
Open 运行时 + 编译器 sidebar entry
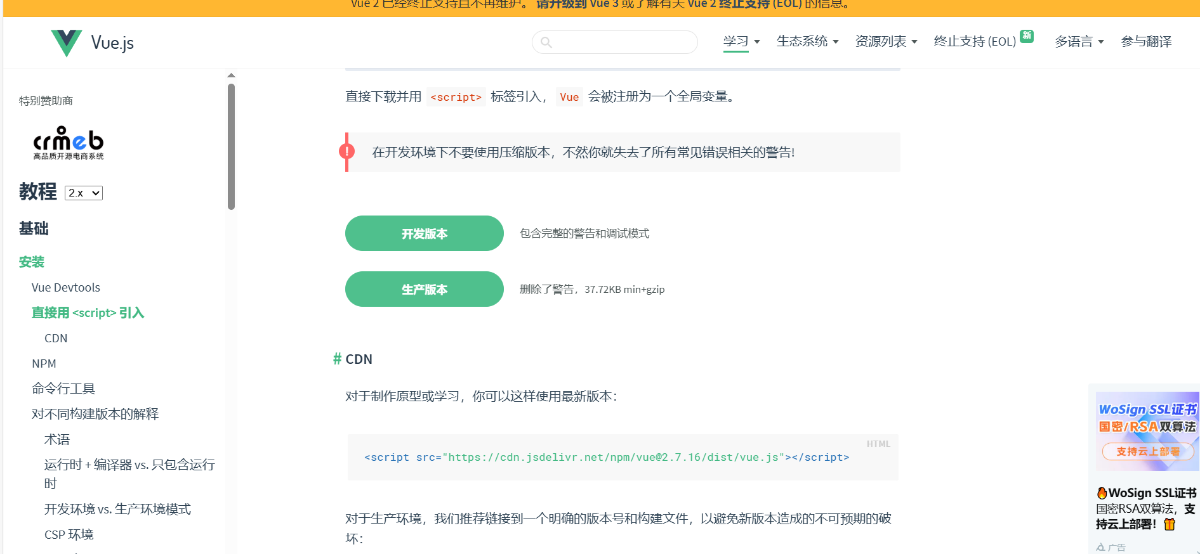coord(130,473)
